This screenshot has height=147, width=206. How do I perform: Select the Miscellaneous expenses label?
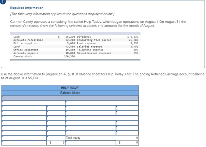[94, 53]
